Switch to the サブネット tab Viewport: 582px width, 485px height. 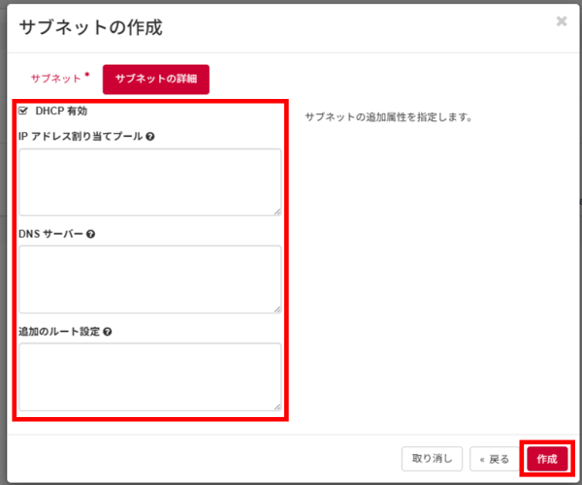coord(55,80)
